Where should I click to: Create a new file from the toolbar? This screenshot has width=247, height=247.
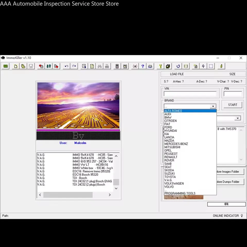pyautogui.click(x=16, y=66)
